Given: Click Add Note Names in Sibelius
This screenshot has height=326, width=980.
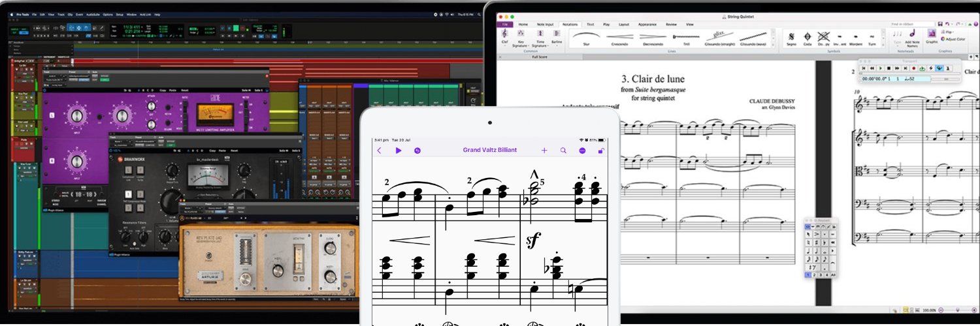Looking at the screenshot, I should click(x=912, y=39).
